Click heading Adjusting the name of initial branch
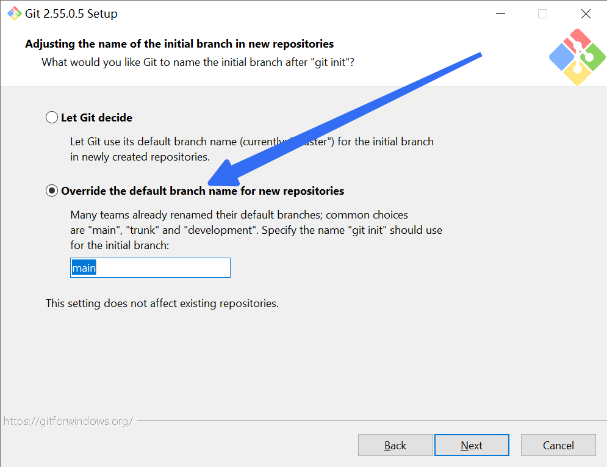 coord(179,44)
